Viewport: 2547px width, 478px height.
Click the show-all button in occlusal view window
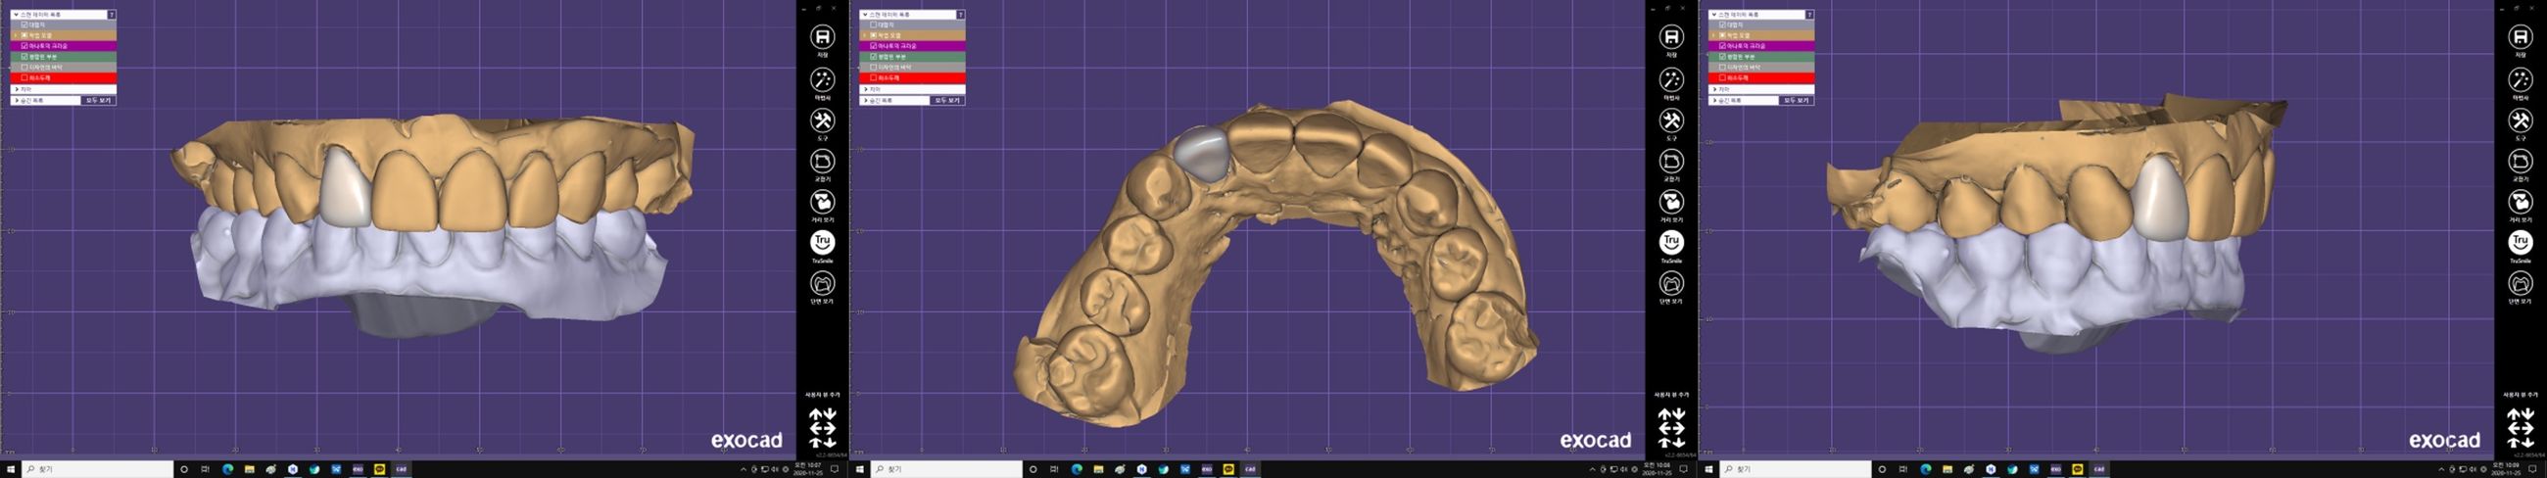[x=948, y=100]
